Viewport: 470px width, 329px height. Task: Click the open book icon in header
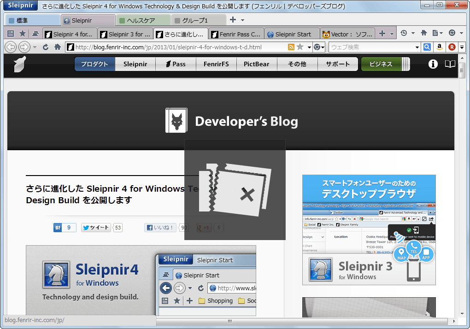click(450, 64)
